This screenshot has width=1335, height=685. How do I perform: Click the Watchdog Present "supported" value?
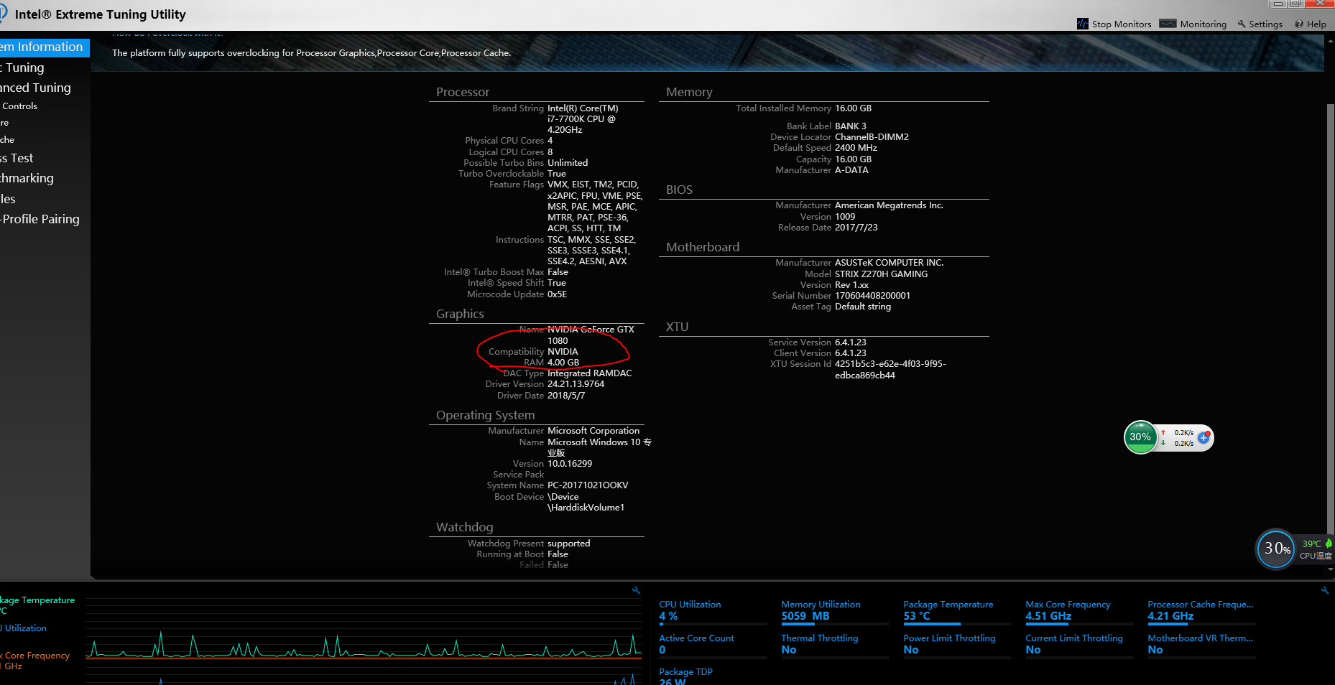click(569, 544)
